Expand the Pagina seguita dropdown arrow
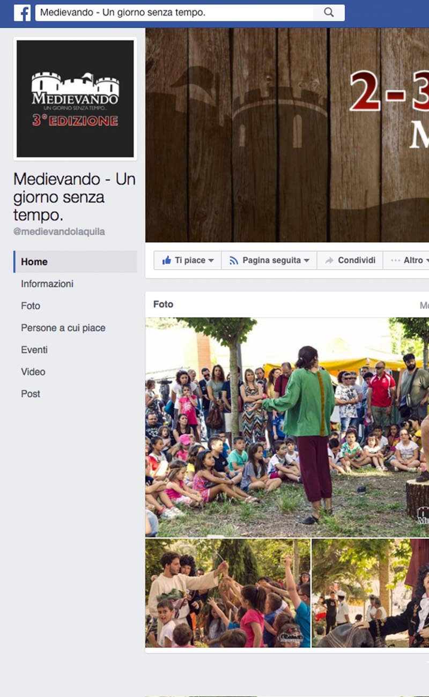 coord(306,261)
